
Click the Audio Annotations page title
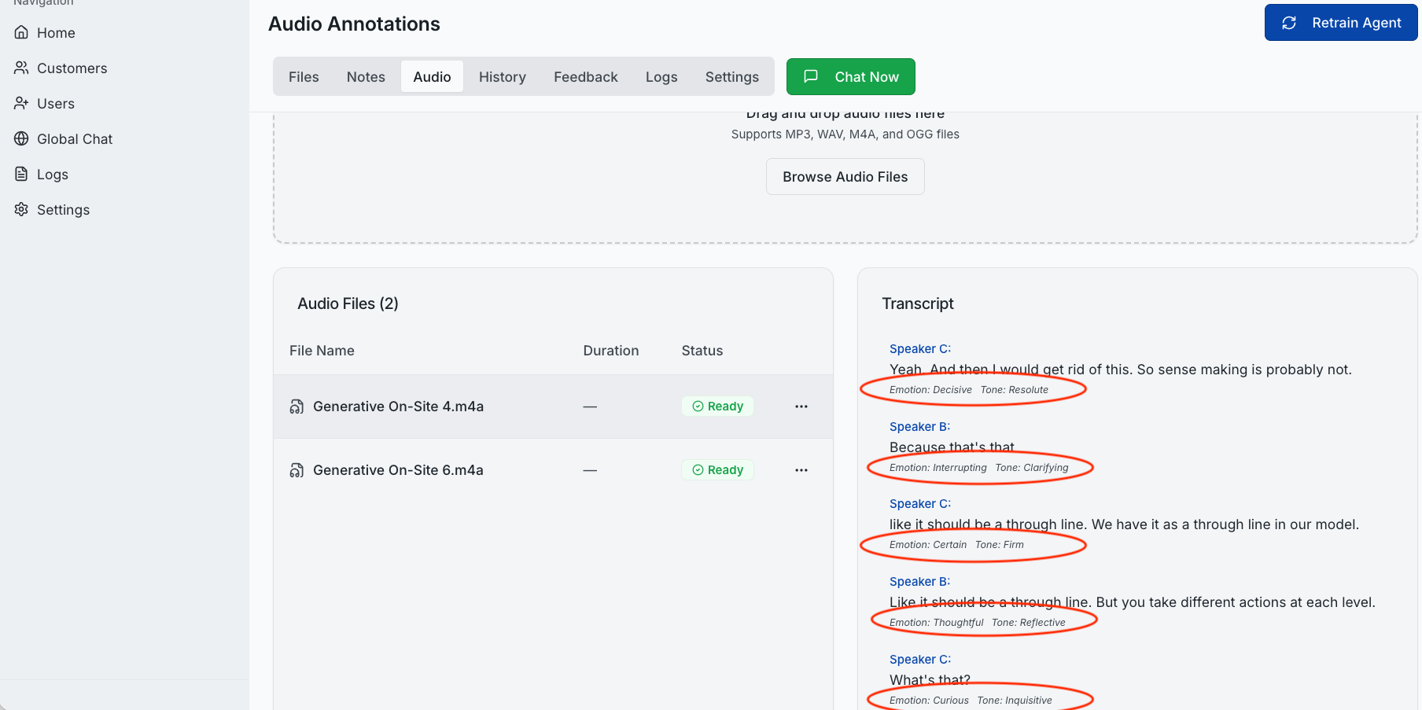(354, 24)
